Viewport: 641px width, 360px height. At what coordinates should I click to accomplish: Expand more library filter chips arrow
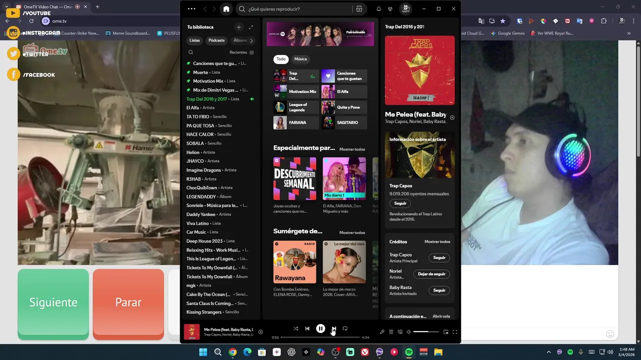pyautogui.click(x=251, y=40)
